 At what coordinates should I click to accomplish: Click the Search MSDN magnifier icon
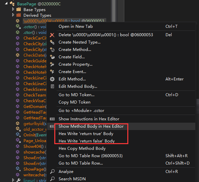[52, 179]
